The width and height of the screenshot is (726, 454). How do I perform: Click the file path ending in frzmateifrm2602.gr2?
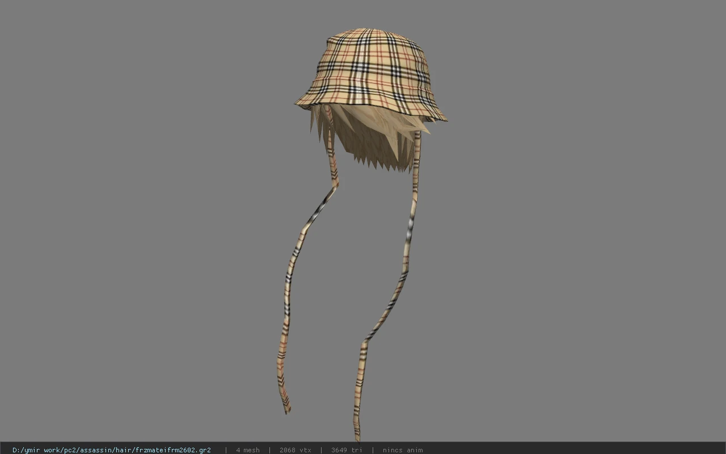point(112,450)
